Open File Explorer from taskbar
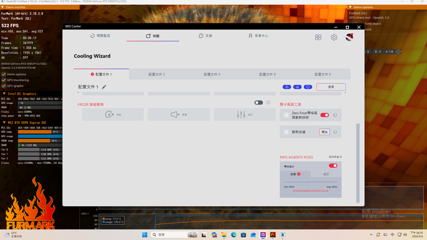427x240 pixels. coord(224,235)
